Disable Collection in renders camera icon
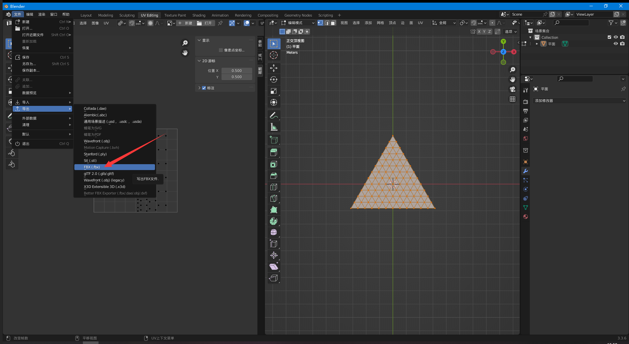This screenshot has width=629, height=344. (x=622, y=37)
